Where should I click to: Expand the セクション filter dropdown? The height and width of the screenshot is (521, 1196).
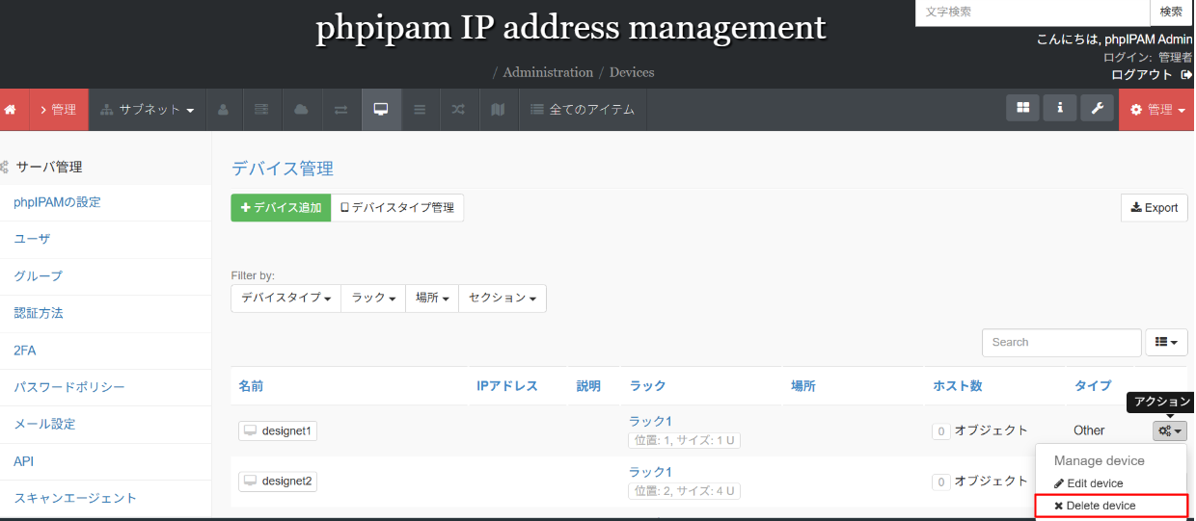coord(503,299)
